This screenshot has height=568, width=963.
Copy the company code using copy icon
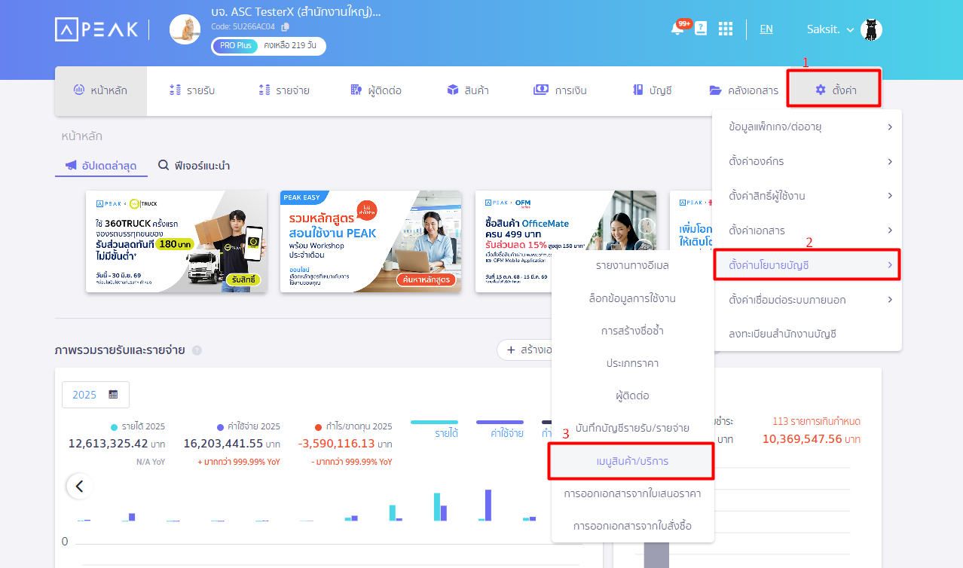point(285,27)
